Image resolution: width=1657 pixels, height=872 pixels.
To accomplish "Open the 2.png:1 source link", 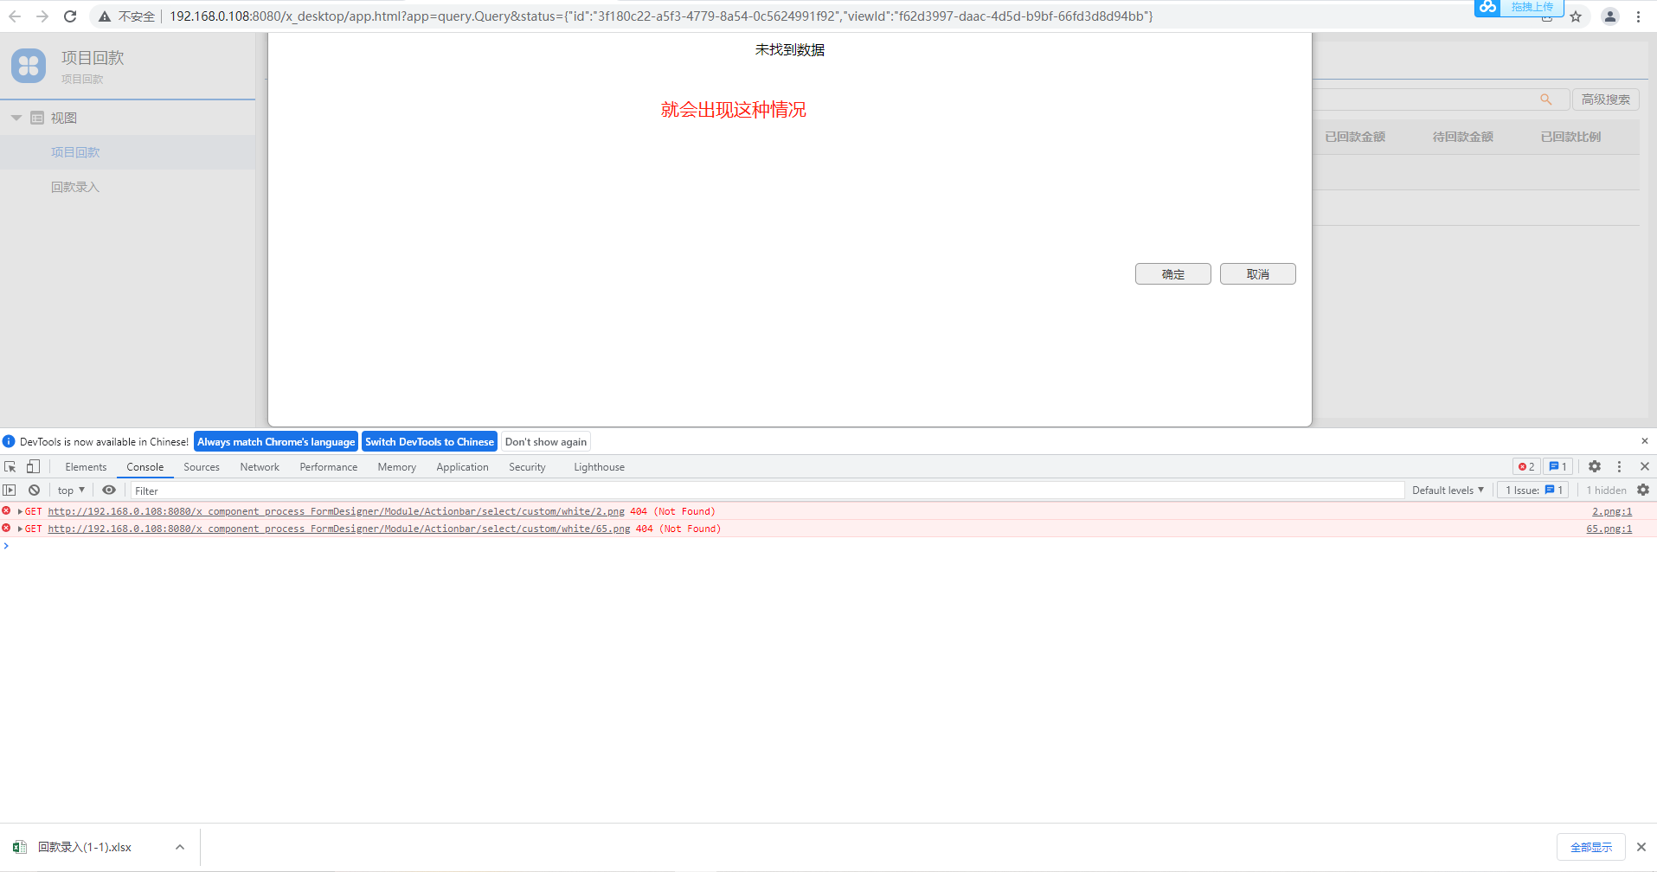I will pyautogui.click(x=1612, y=512).
